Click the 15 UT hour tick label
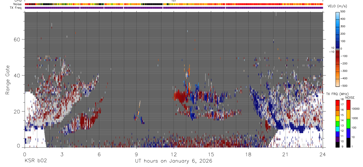 point(211,154)
